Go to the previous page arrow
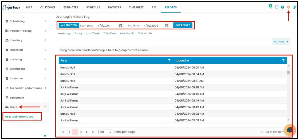 point(69,132)
